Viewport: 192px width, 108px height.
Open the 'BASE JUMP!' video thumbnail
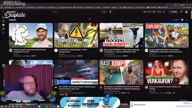pos(121,72)
